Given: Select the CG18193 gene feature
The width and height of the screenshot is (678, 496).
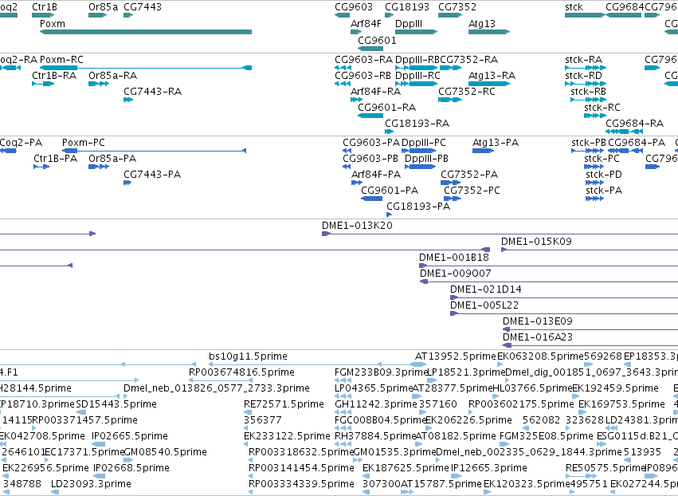Looking at the screenshot, I should coord(389,15).
